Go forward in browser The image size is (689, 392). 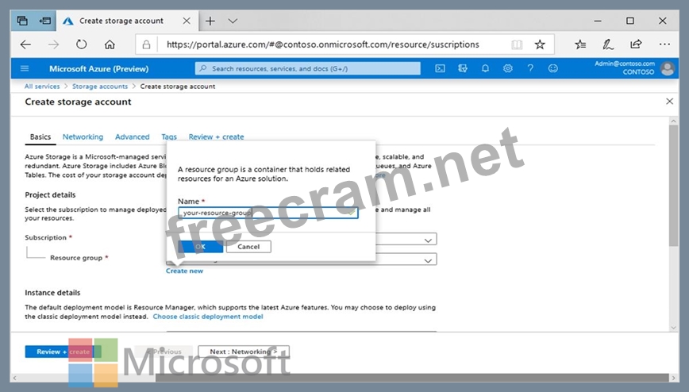tap(54, 44)
